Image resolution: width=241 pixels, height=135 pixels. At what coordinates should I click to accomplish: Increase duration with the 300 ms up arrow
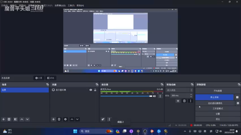coord(191,94)
